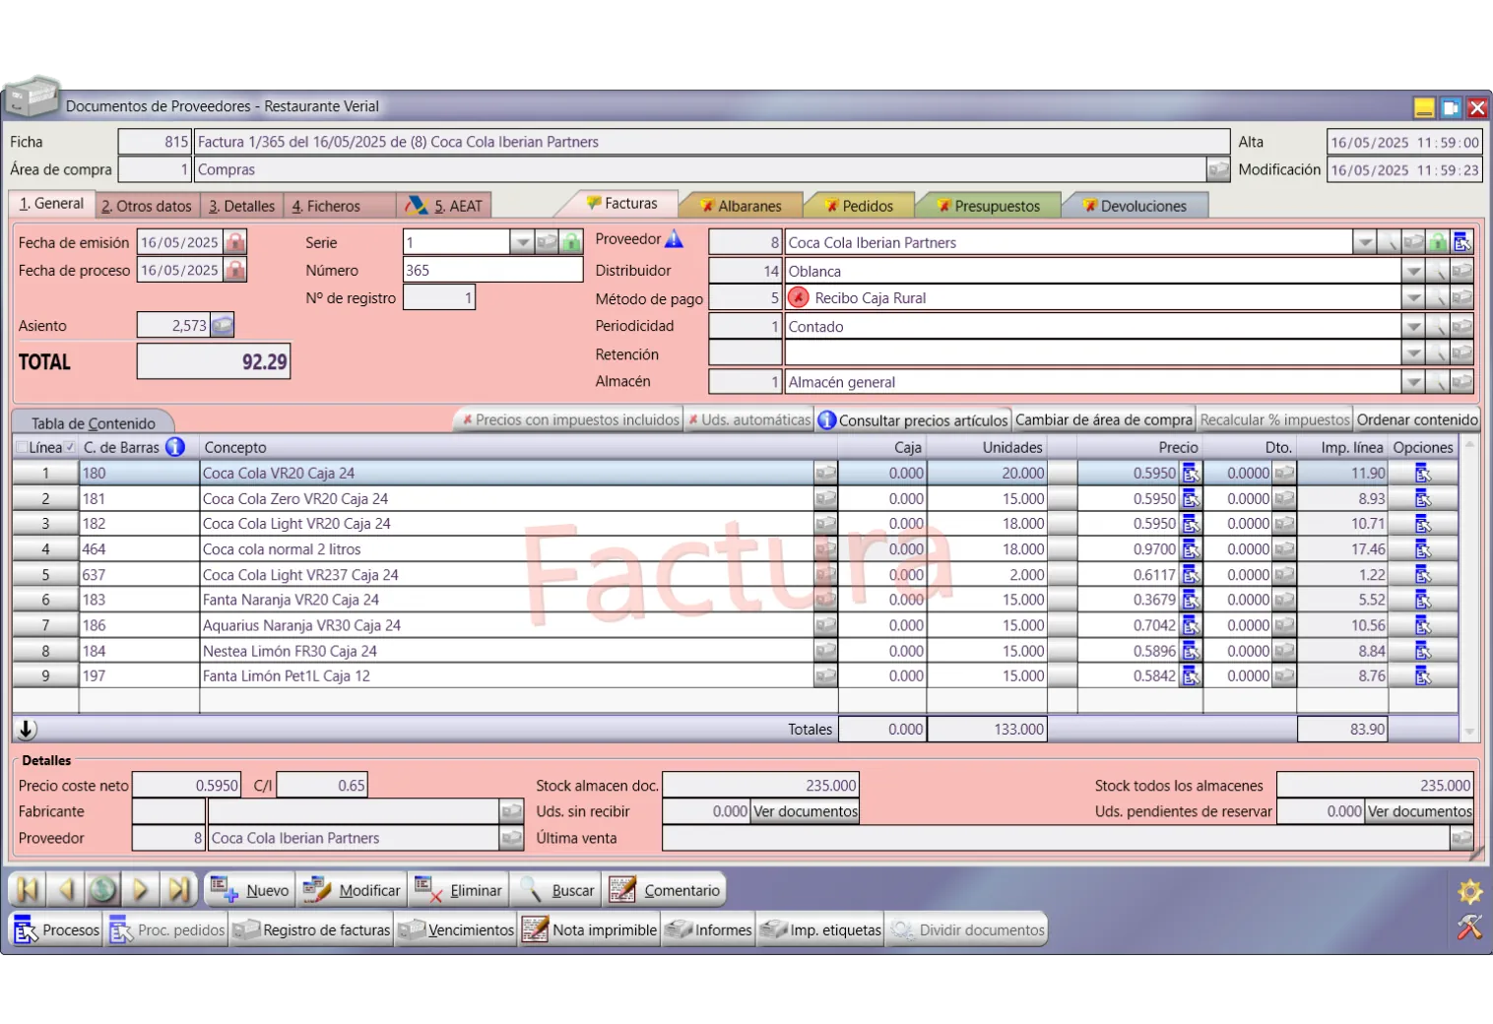Expand the Almacén dropdown list
1493x1024 pixels.
pos(1413,382)
